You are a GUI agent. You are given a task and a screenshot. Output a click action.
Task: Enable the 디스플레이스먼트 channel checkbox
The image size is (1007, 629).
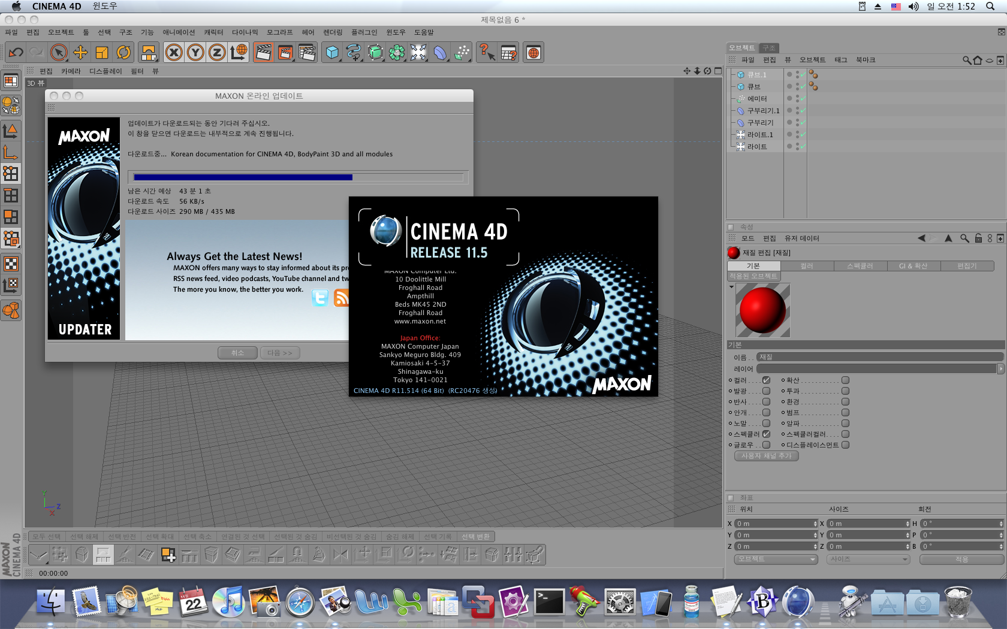pyautogui.click(x=845, y=445)
